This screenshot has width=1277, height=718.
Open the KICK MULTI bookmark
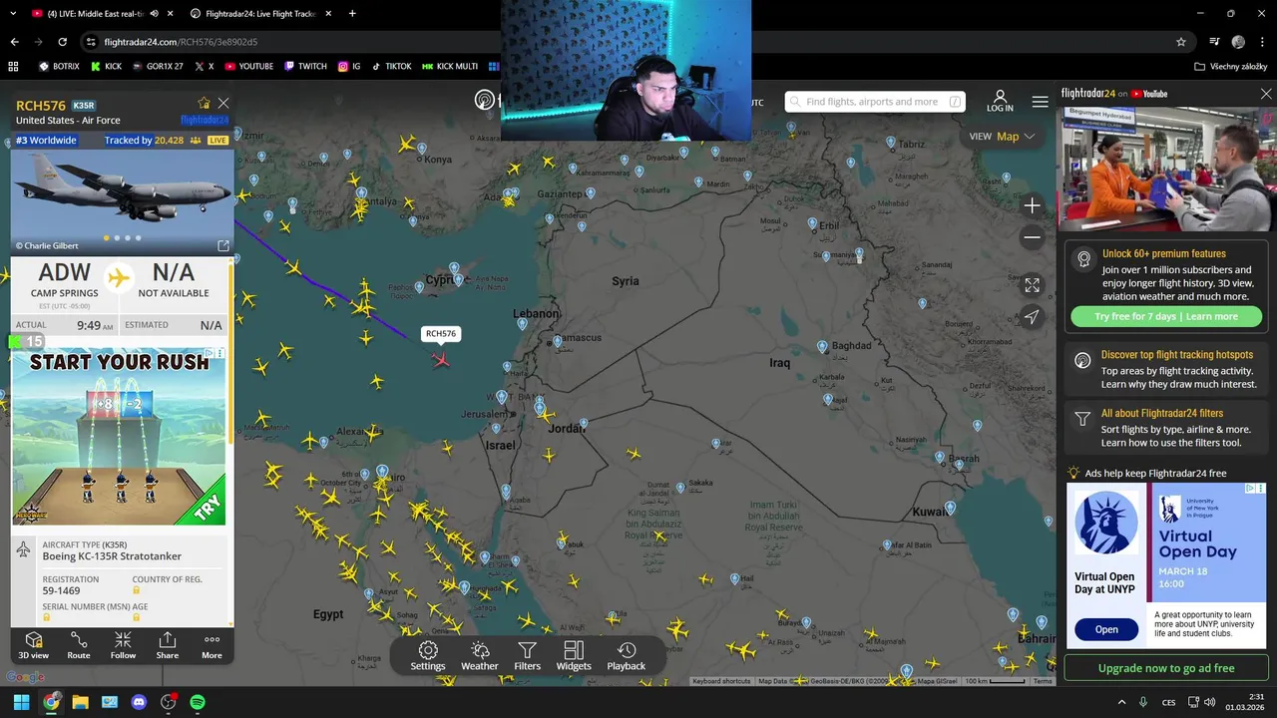pyautogui.click(x=449, y=67)
